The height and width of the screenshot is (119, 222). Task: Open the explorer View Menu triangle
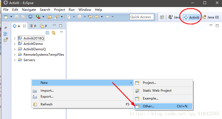tap(61, 32)
